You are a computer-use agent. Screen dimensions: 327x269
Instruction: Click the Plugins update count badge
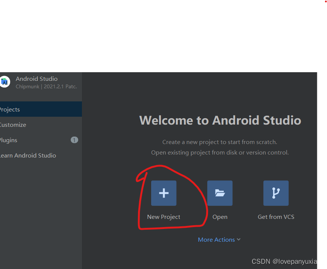(x=74, y=140)
